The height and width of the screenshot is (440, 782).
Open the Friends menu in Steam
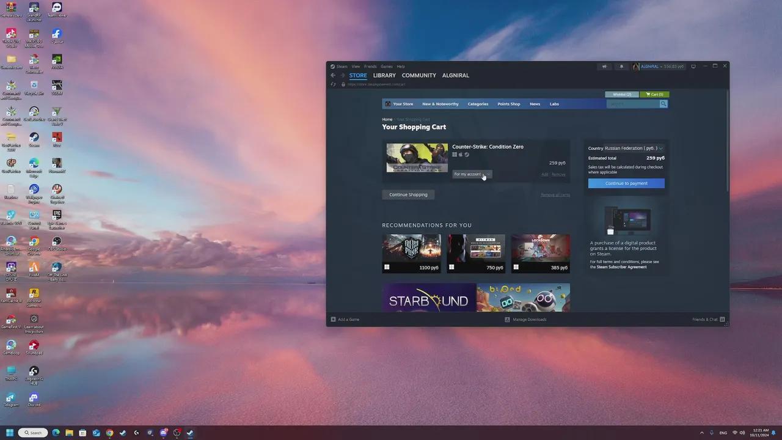(x=370, y=67)
